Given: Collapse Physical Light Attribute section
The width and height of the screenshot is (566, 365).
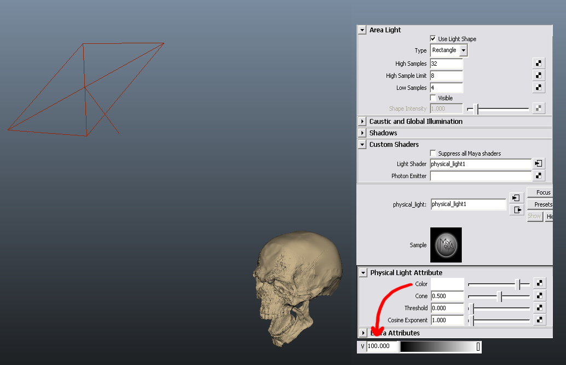Looking at the screenshot, I should [x=363, y=272].
